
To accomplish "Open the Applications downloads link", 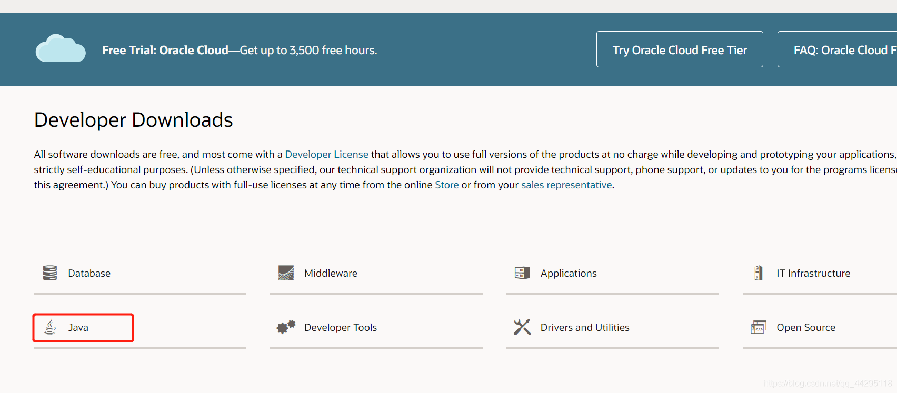I will pyautogui.click(x=569, y=274).
